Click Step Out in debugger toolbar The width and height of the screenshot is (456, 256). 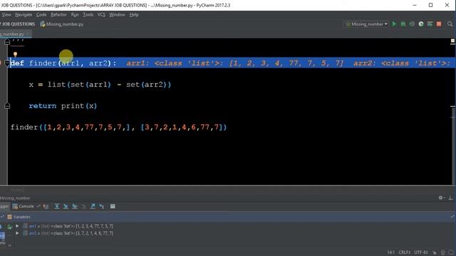click(x=93, y=206)
